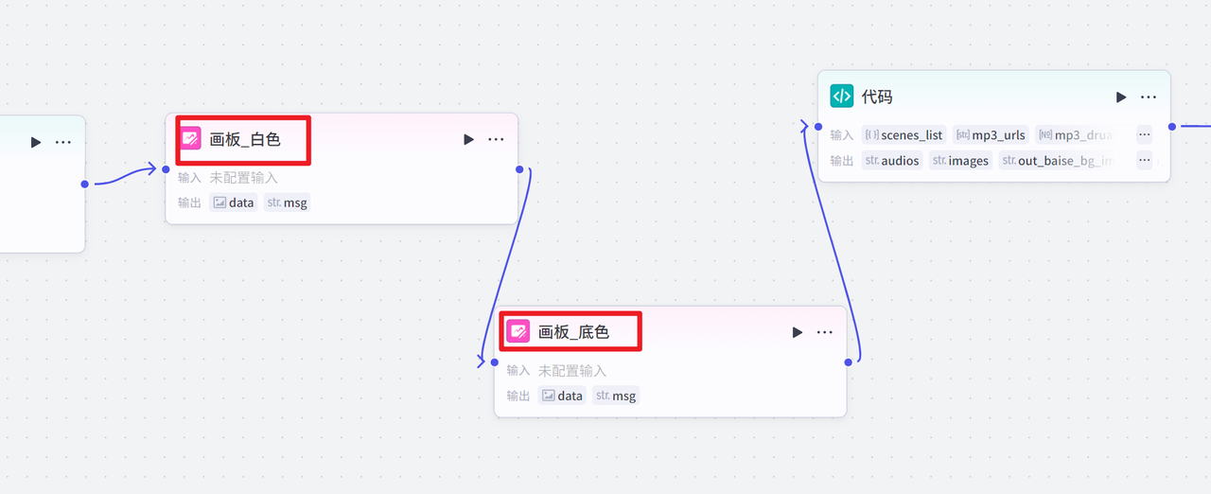
Task: Run the 画板_白色 node with its play icon
Action: tap(468, 139)
